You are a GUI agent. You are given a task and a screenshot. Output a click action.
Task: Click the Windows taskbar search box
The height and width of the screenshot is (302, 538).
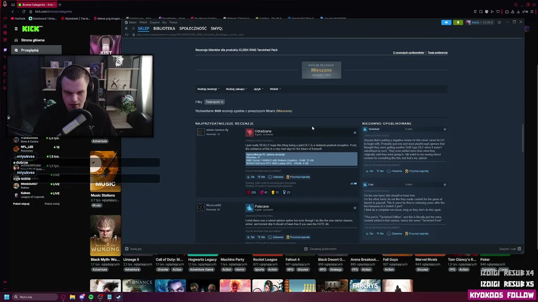tap(35, 297)
